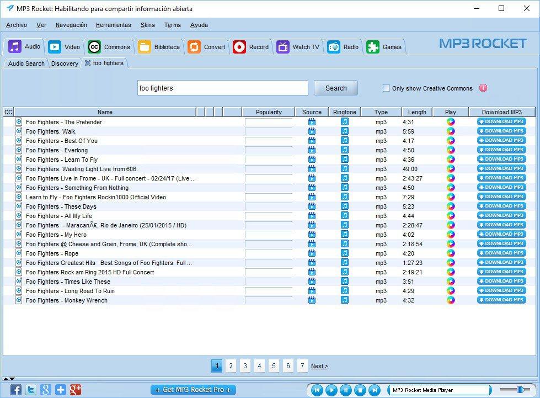Make ringtone from Rock am Ring 2015
This screenshot has height=398, width=540.
(344, 272)
